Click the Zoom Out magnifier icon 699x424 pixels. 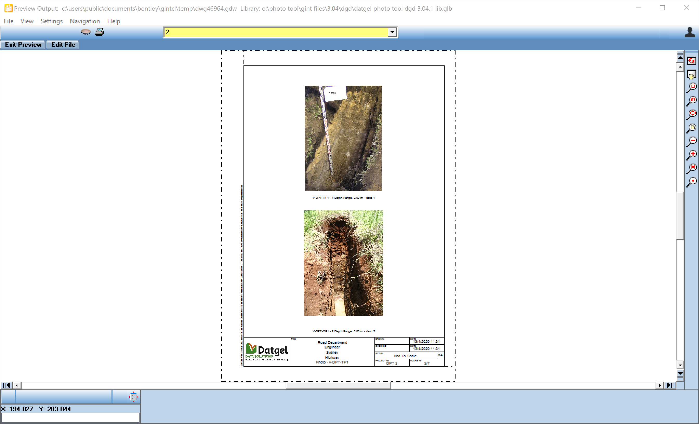pos(692,140)
